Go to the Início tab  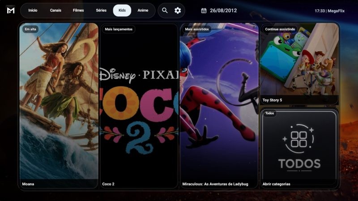pos(33,10)
